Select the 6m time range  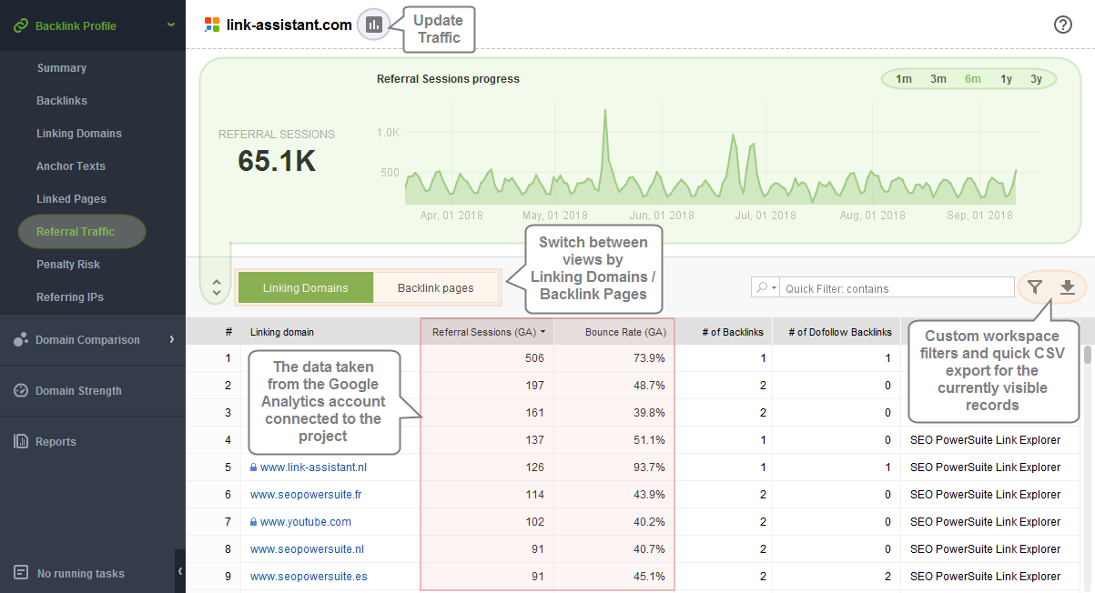tap(973, 79)
